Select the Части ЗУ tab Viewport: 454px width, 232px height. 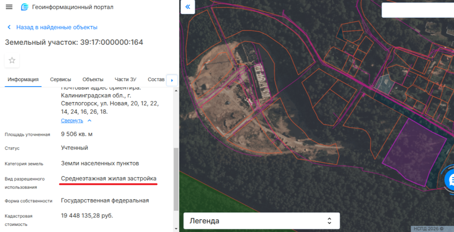pos(125,79)
